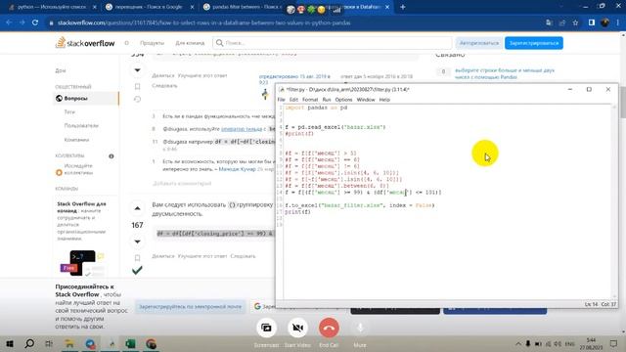Open the browser profile avatar
The height and width of the screenshot is (352, 626).
pyautogui.click(x=604, y=22)
